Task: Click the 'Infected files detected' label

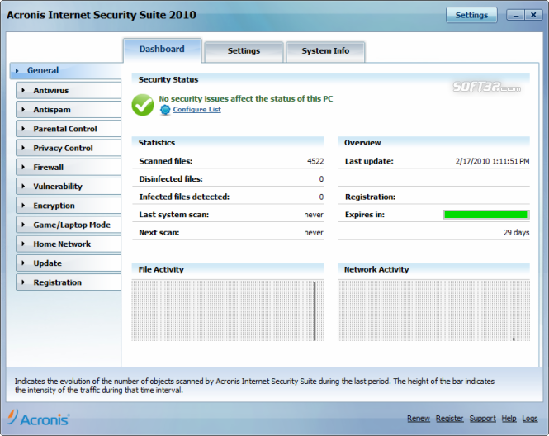Action: coord(184,197)
